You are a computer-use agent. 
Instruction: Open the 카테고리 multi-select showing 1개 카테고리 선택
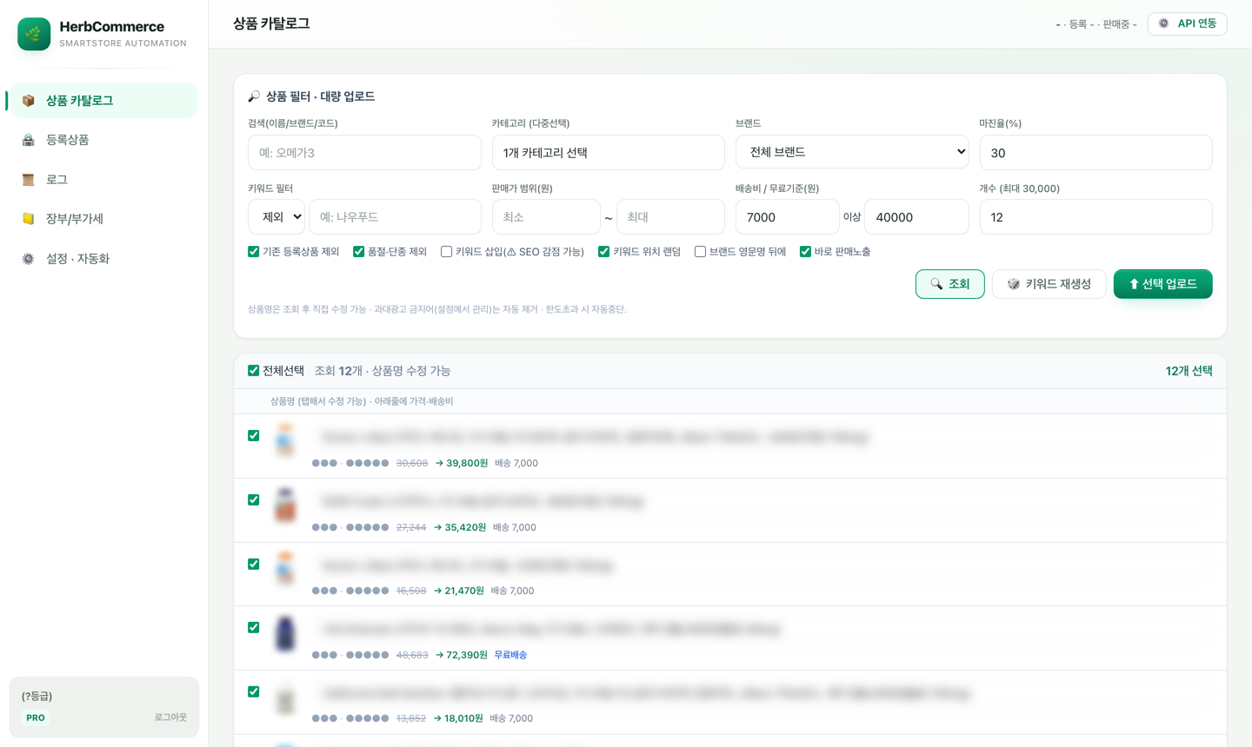coord(608,153)
